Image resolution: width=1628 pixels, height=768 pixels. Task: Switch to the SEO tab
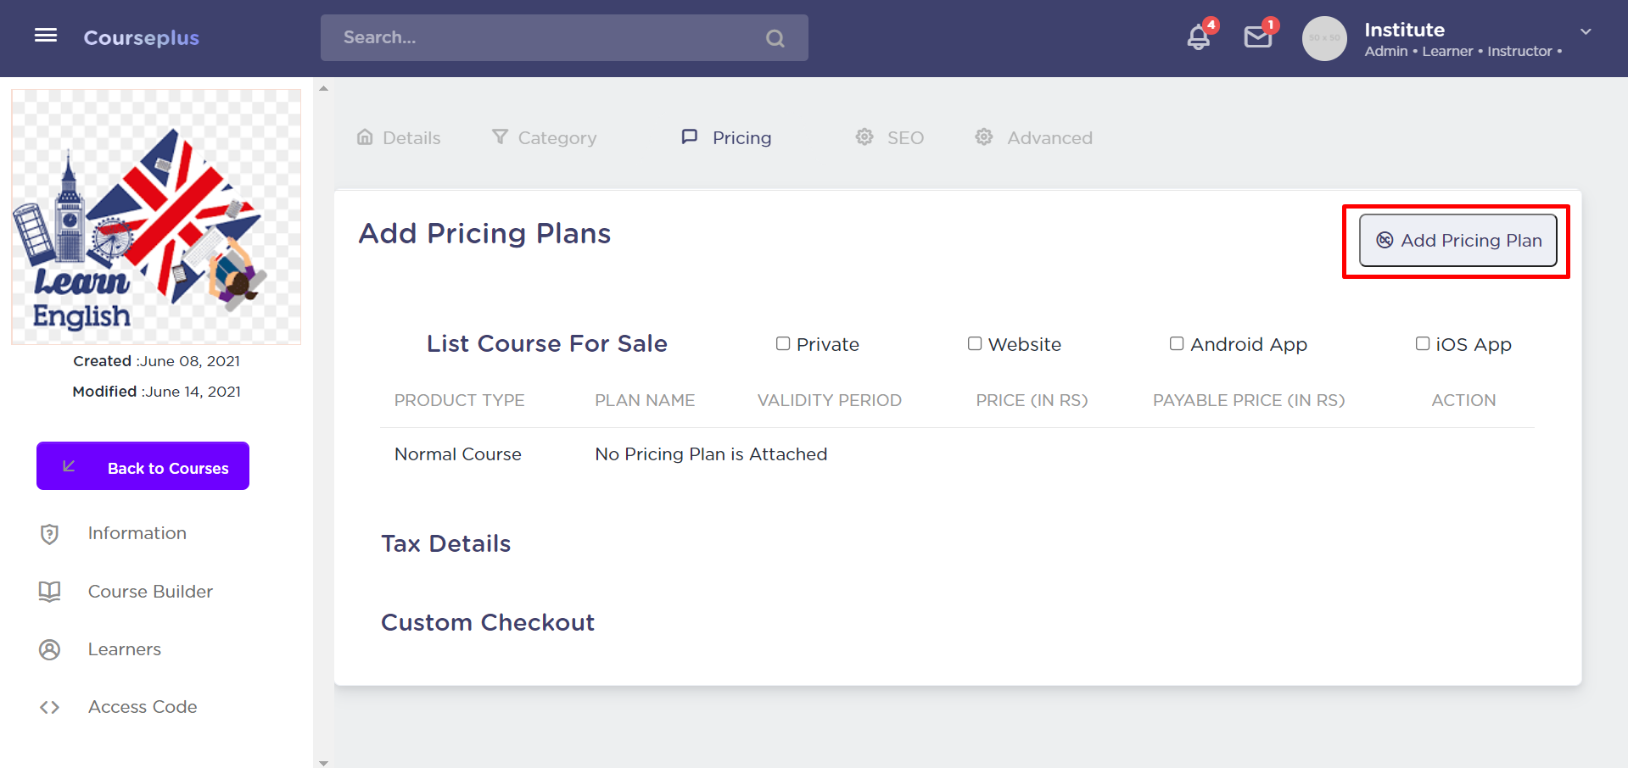(x=890, y=137)
